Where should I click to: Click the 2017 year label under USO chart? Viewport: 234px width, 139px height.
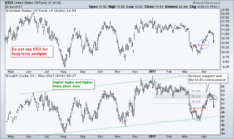click(152, 72)
